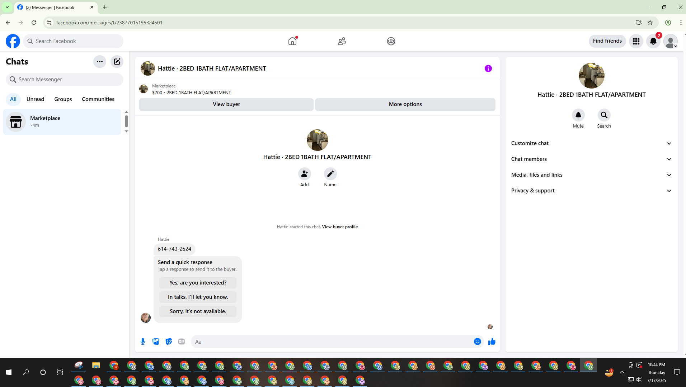Show hidden system tray icons

622,372
